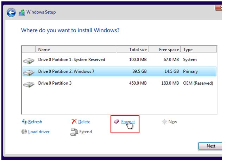Screen dimensions: 226x160
Task: Click the 450.0 MB total size cell
Action: click(x=138, y=83)
